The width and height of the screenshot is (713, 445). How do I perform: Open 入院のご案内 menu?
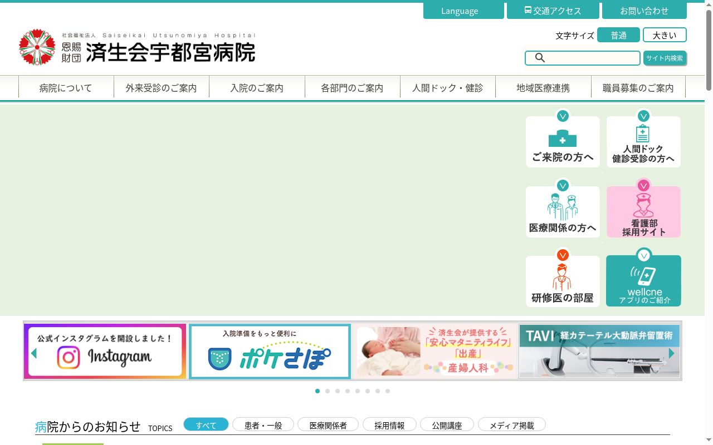point(257,87)
